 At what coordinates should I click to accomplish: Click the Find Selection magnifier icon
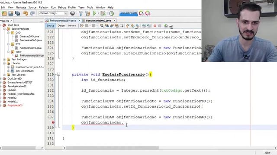(102, 26)
